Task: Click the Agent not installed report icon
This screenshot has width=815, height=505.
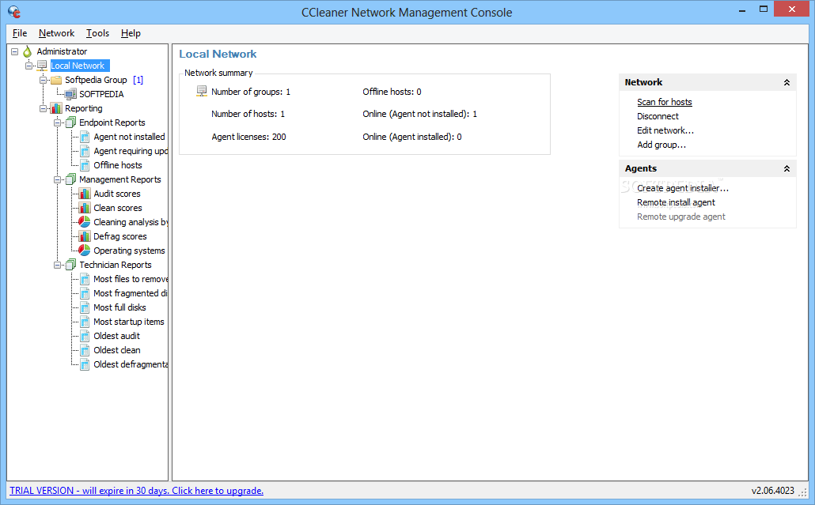Action: click(85, 137)
